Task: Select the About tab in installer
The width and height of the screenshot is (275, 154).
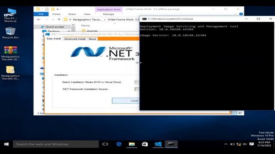Action: (92, 39)
